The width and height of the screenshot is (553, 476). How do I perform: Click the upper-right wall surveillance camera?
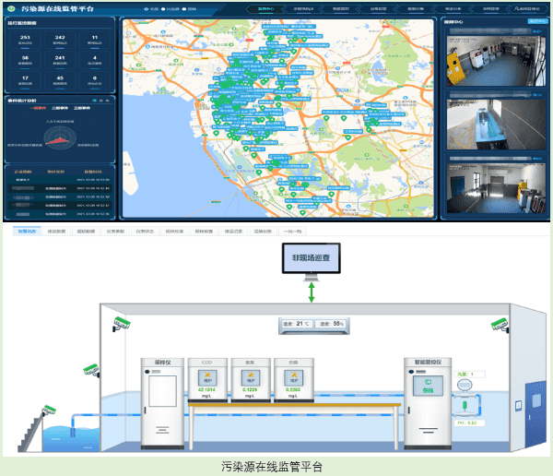point(499,322)
